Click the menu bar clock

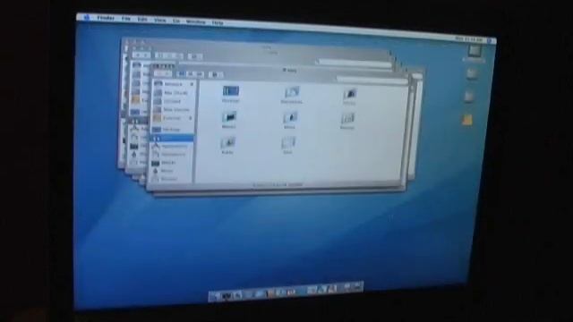[x=469, y=39]
